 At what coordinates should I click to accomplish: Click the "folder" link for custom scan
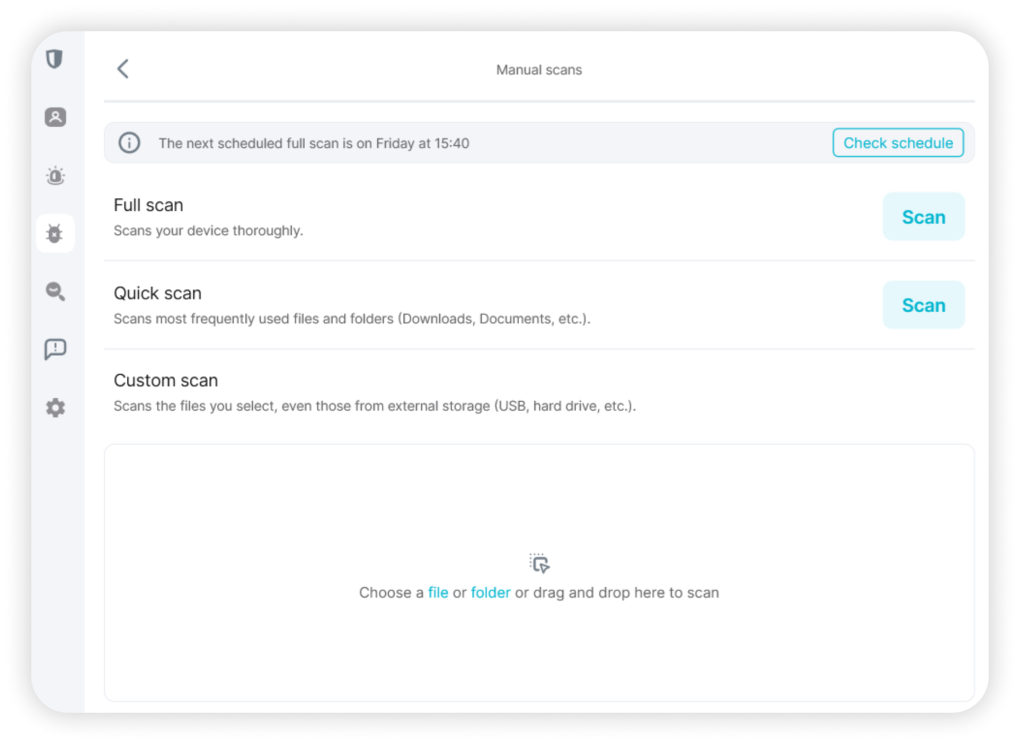[x=490, y=592]
